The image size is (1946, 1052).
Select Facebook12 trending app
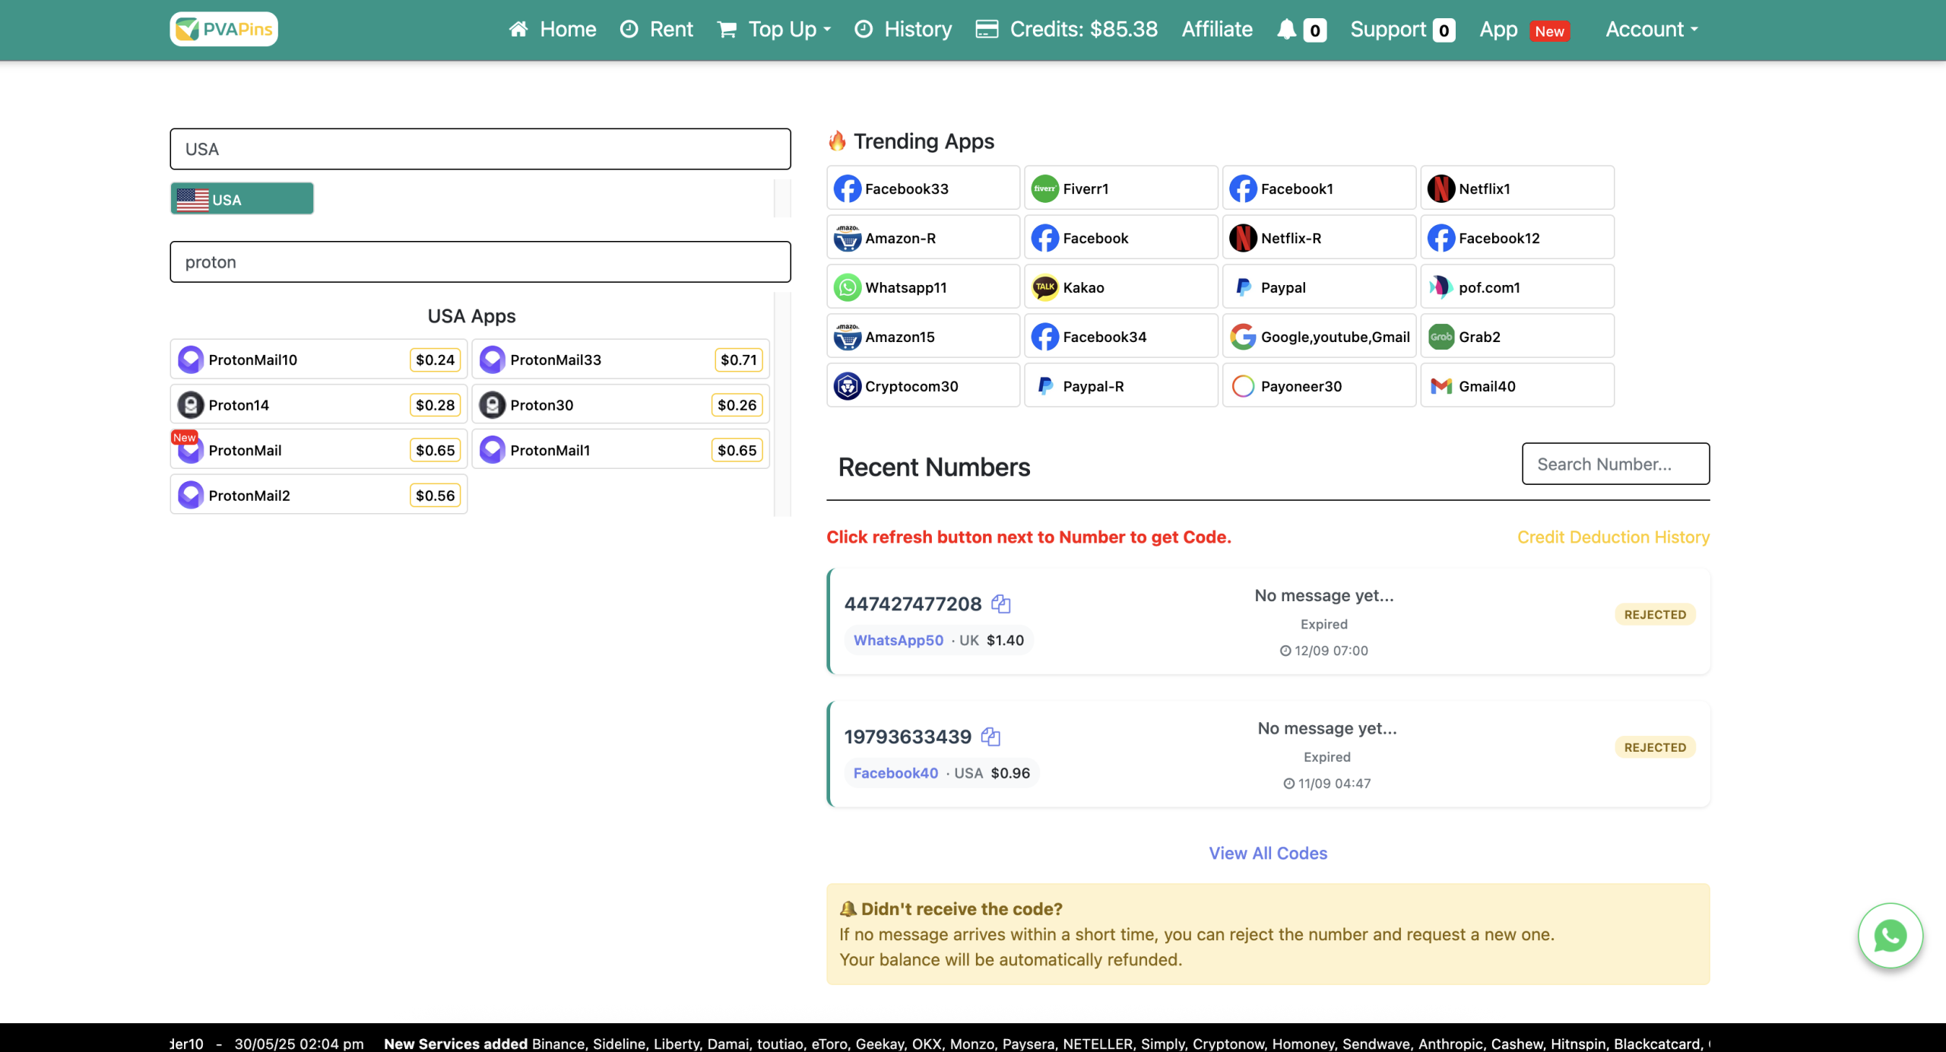pos(1517,237)
